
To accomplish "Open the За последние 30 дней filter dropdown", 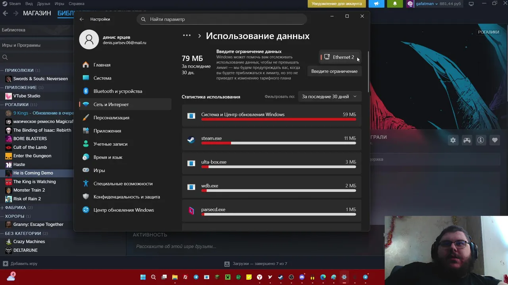I will (x=329, y=97).
